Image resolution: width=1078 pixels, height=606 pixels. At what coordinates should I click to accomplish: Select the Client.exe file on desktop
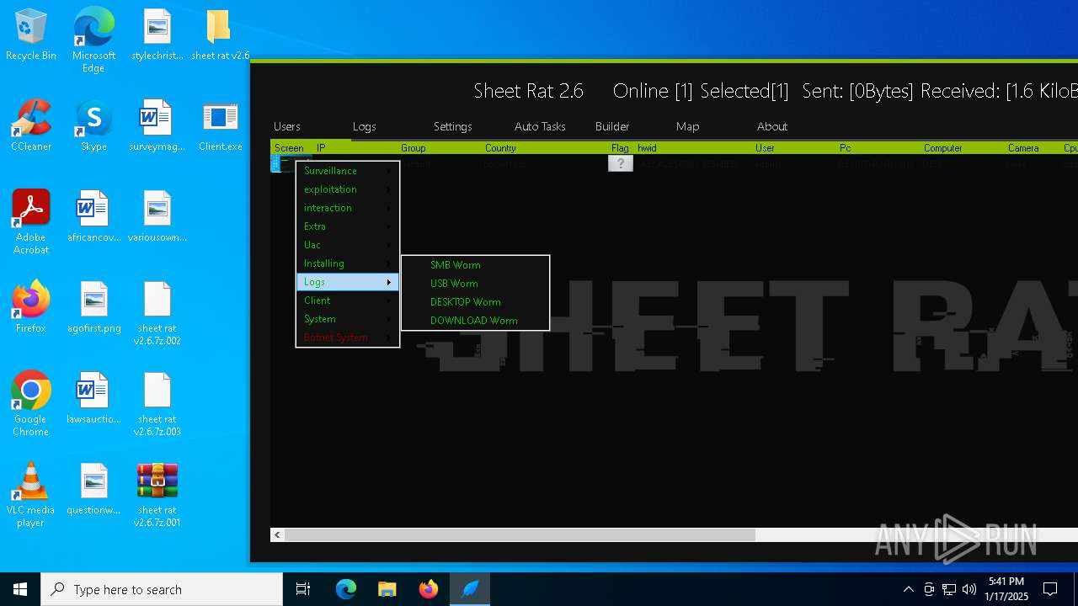221,126
